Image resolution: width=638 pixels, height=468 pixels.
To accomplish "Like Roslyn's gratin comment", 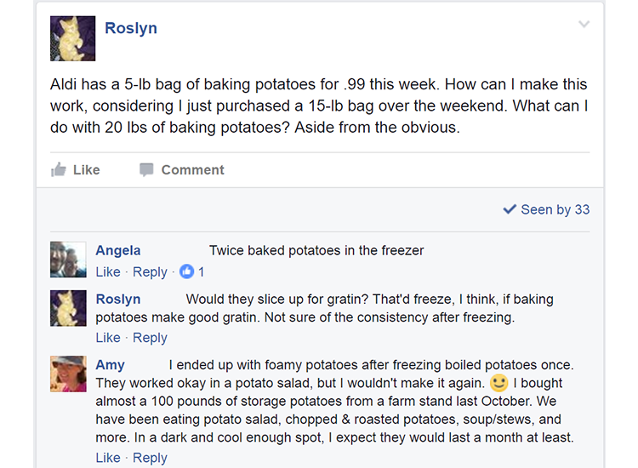I will pyautogui.click(x=108, y=338).
